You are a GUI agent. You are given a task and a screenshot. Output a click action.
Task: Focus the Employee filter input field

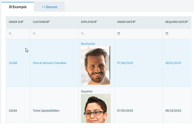[96, 34]
